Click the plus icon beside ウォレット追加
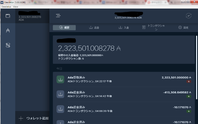Image resolution: width=198 pixels, height=124 pixels. (21, 118)
